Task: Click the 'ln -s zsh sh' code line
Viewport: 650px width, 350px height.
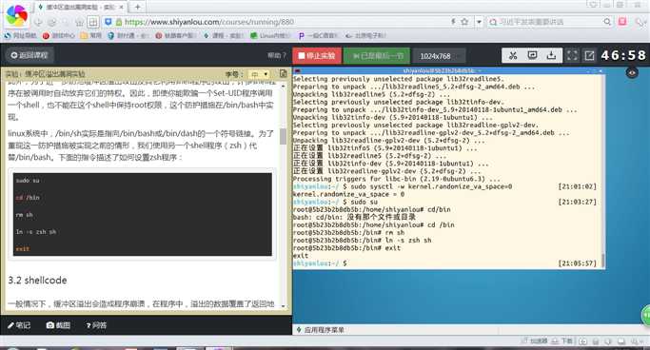Action: tap(36, 232)
